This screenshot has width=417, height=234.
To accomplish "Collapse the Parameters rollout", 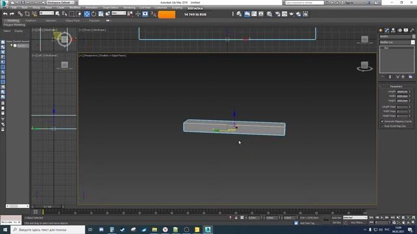I will (396, 86).
